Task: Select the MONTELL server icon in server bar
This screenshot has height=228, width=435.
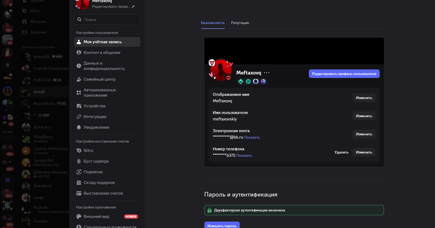Action: 7,78
